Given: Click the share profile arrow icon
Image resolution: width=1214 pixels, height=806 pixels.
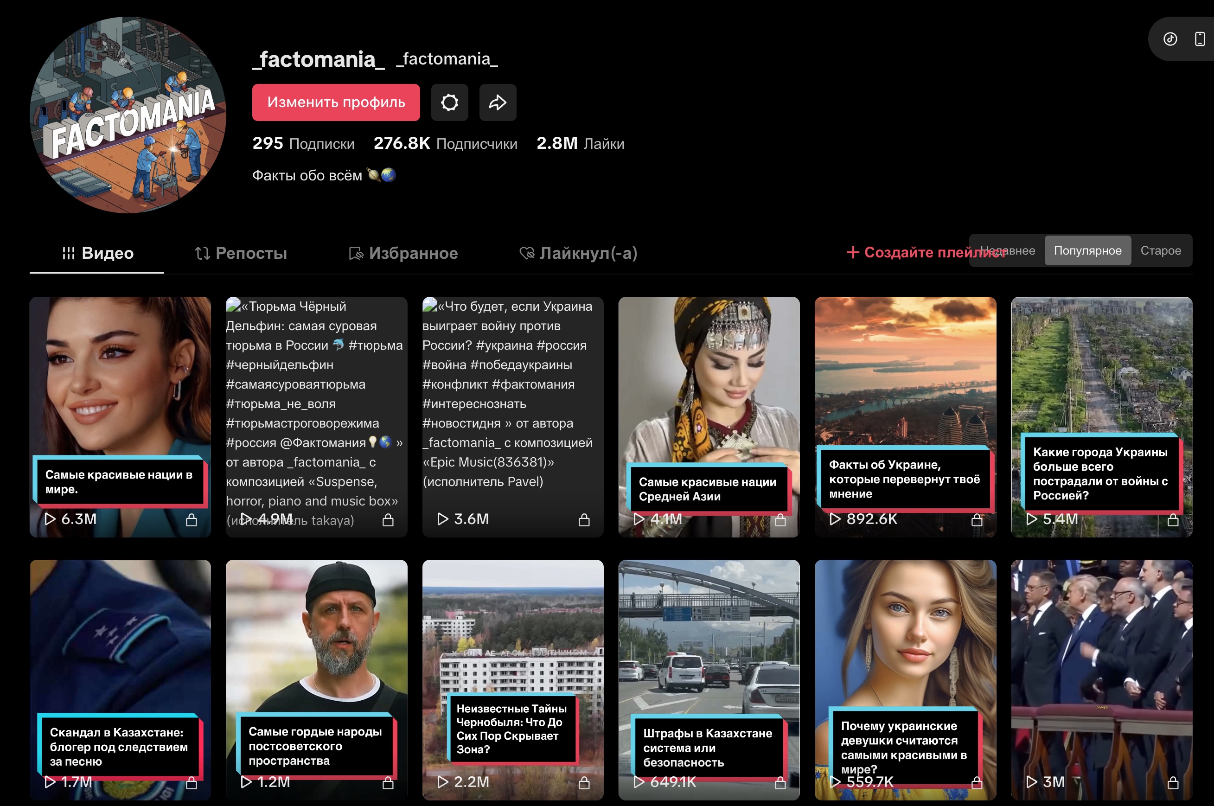Looking at the screenshot, I should (497, 102).
